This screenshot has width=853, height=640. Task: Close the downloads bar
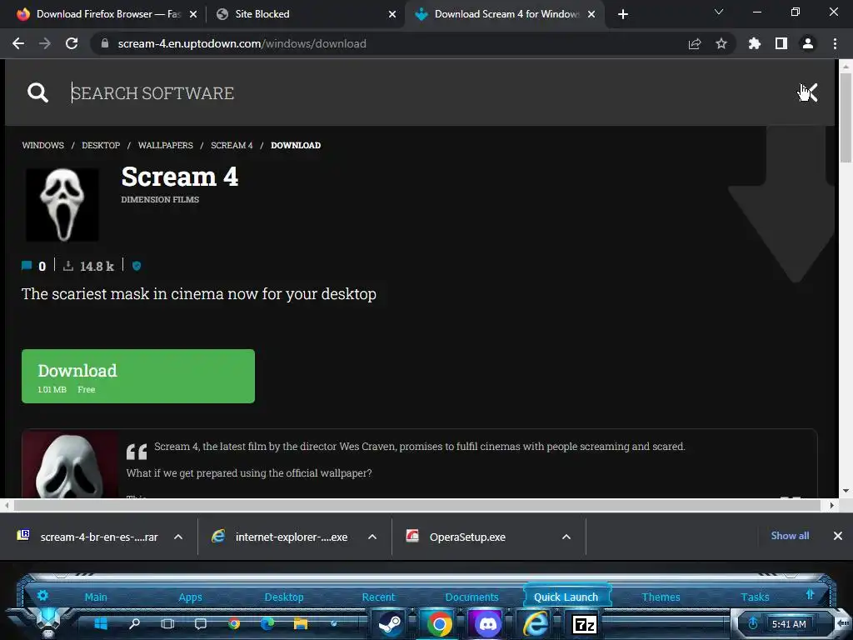point(838,536)
